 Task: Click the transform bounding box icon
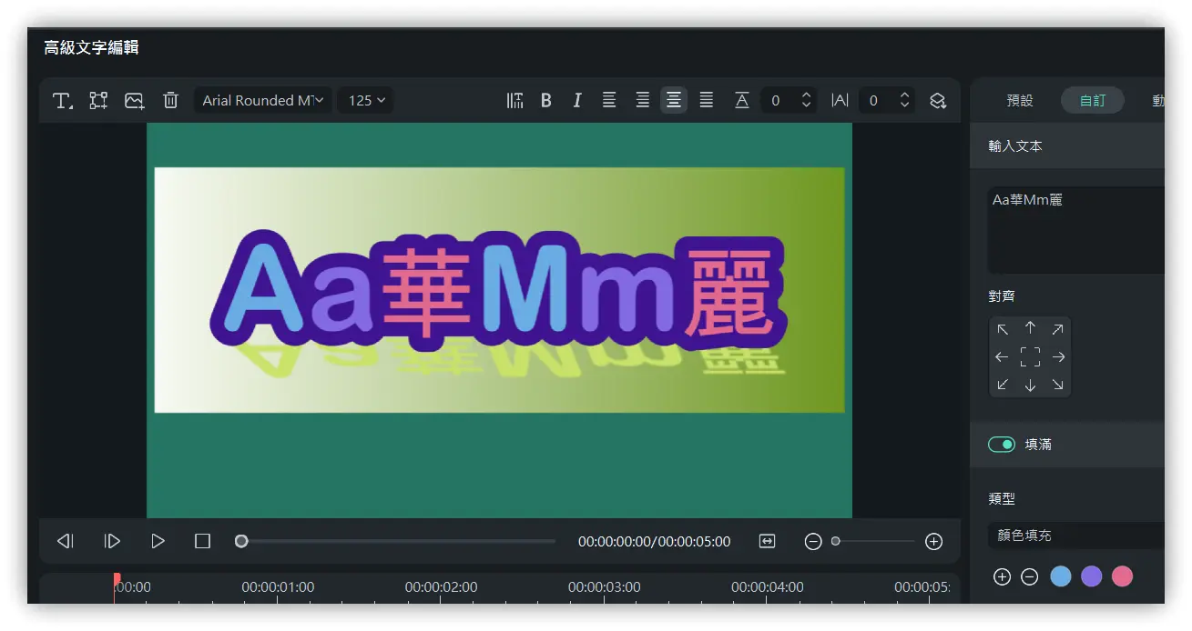[97, 100]
